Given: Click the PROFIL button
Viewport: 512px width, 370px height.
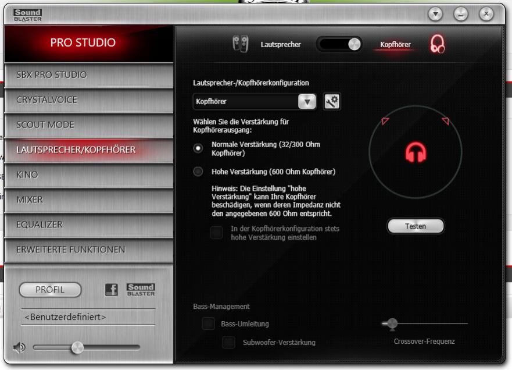Looking at the screenshot, I should click(x=50, y=290).
